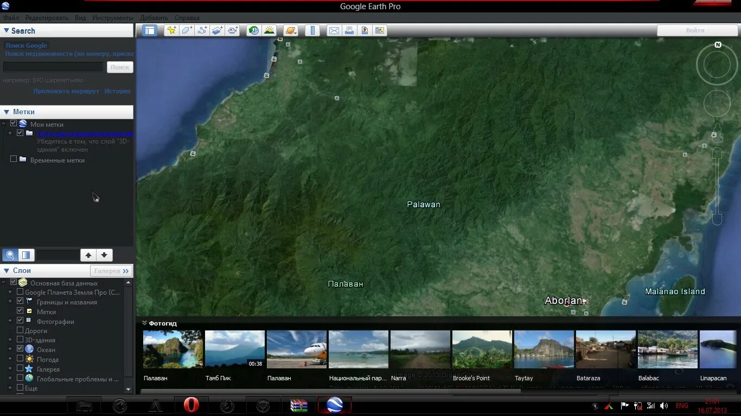Image resolution: width=741 pixels, height=416 pixels.
Task: Click the Print toolbar icon
Action: click(349, 30)
